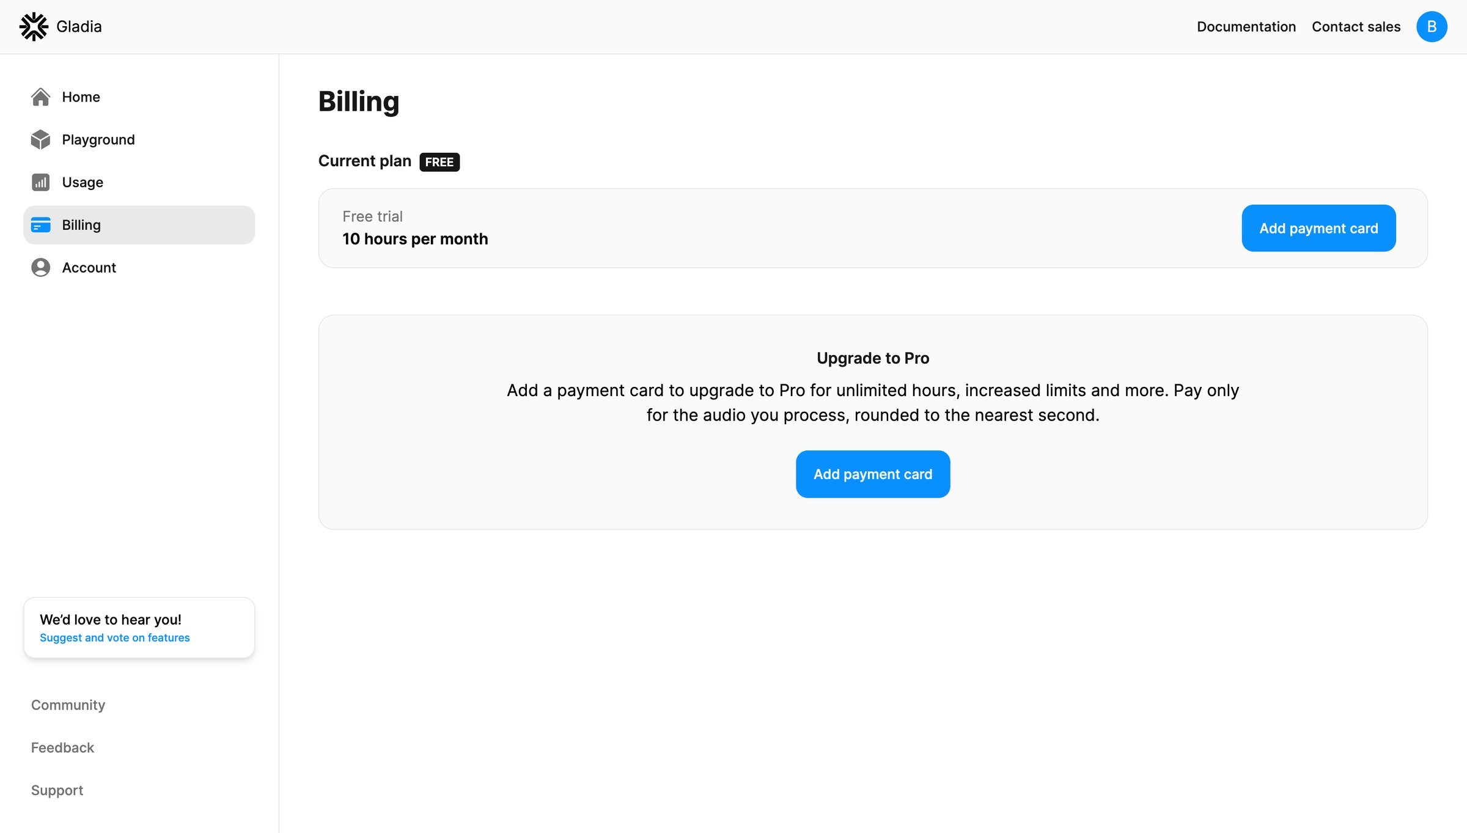This screenshot has height=833, width=1467.
Task: Click the FREE plan badge
Action: pyautogui.click(x=439, y=162)
